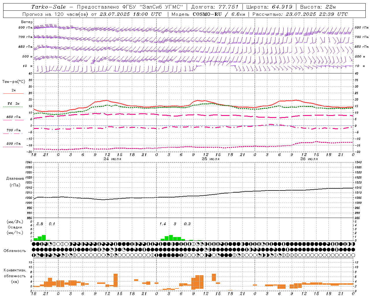Viewport: 370px width, 296px height.
Task: Click the station name Tarko-Sale in header
Action: pyautogui.click(x=48, y=7)
